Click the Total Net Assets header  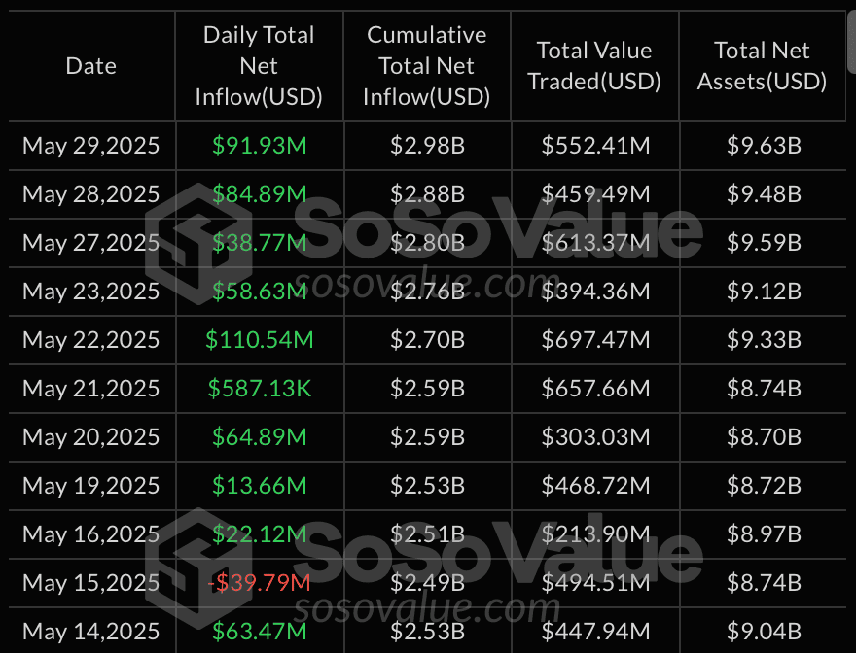[762, 66]
